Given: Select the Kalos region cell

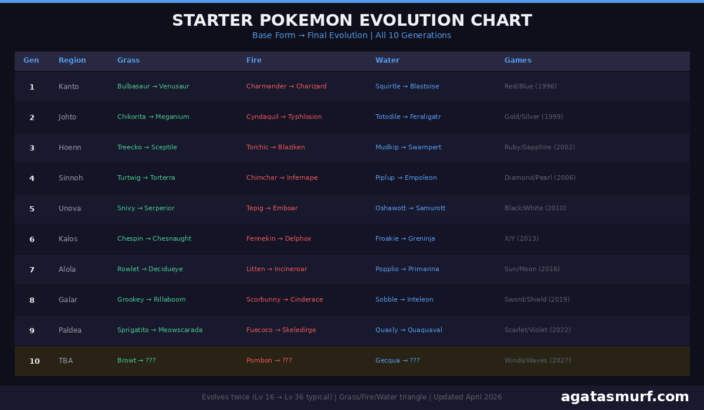Looking at the screenshot, I should click(68, 239).
